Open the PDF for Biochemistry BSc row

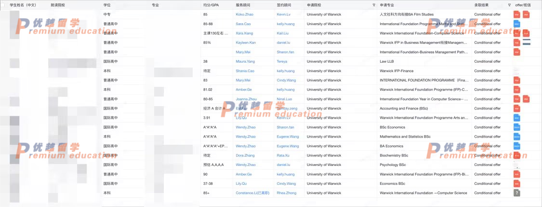tap(516, 155)
